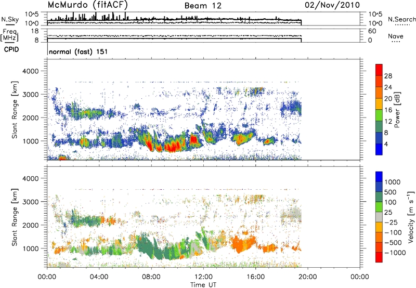Click the red segment of Power colorbar
This screenshot has height=288, width=416.
[379, 70]
